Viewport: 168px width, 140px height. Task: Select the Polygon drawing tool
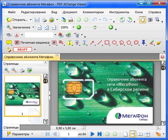point(129,43)
